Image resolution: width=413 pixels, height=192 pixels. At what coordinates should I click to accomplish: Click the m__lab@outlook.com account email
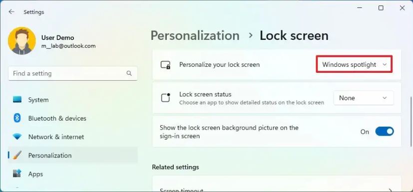tap(68, 46)
